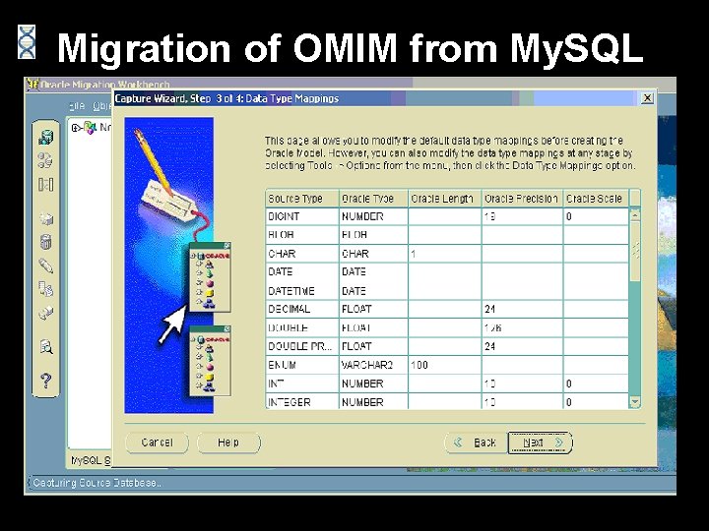Select the INTEGER source type cell
Screen dimensions: 709x531
(302, 401)
